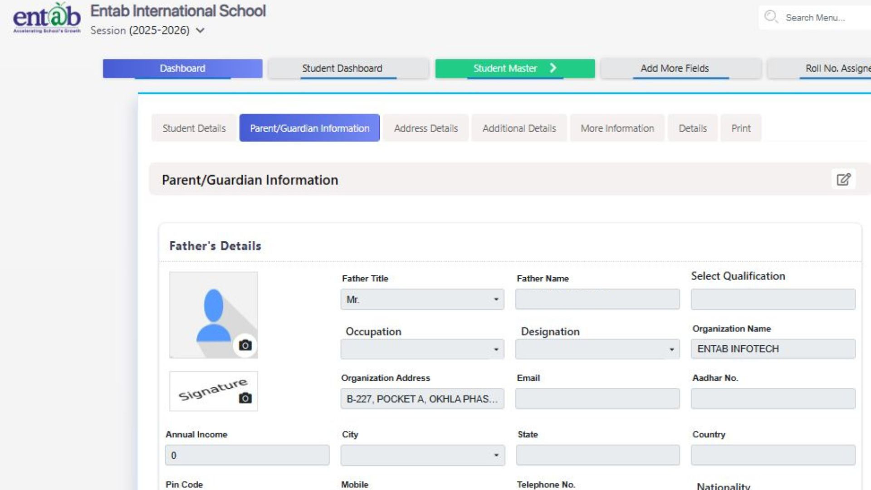Expand the Designation dropdown
This screenshot has width=871, height=490.
pyautogui.click(x=597, y=349)
